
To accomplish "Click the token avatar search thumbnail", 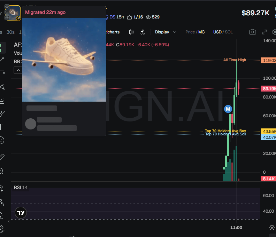I will (x=13, y=13).
